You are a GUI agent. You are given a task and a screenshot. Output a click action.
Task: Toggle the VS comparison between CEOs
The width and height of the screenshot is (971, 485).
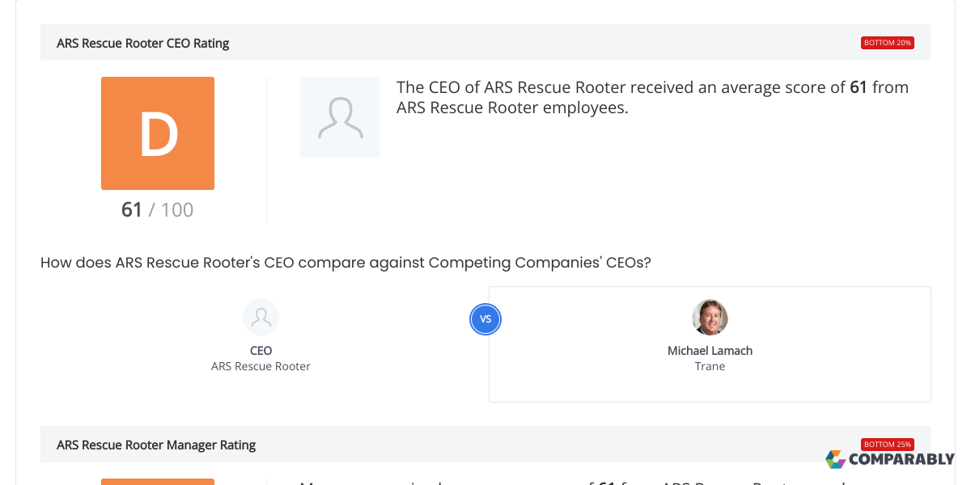[x=485, y=319]
